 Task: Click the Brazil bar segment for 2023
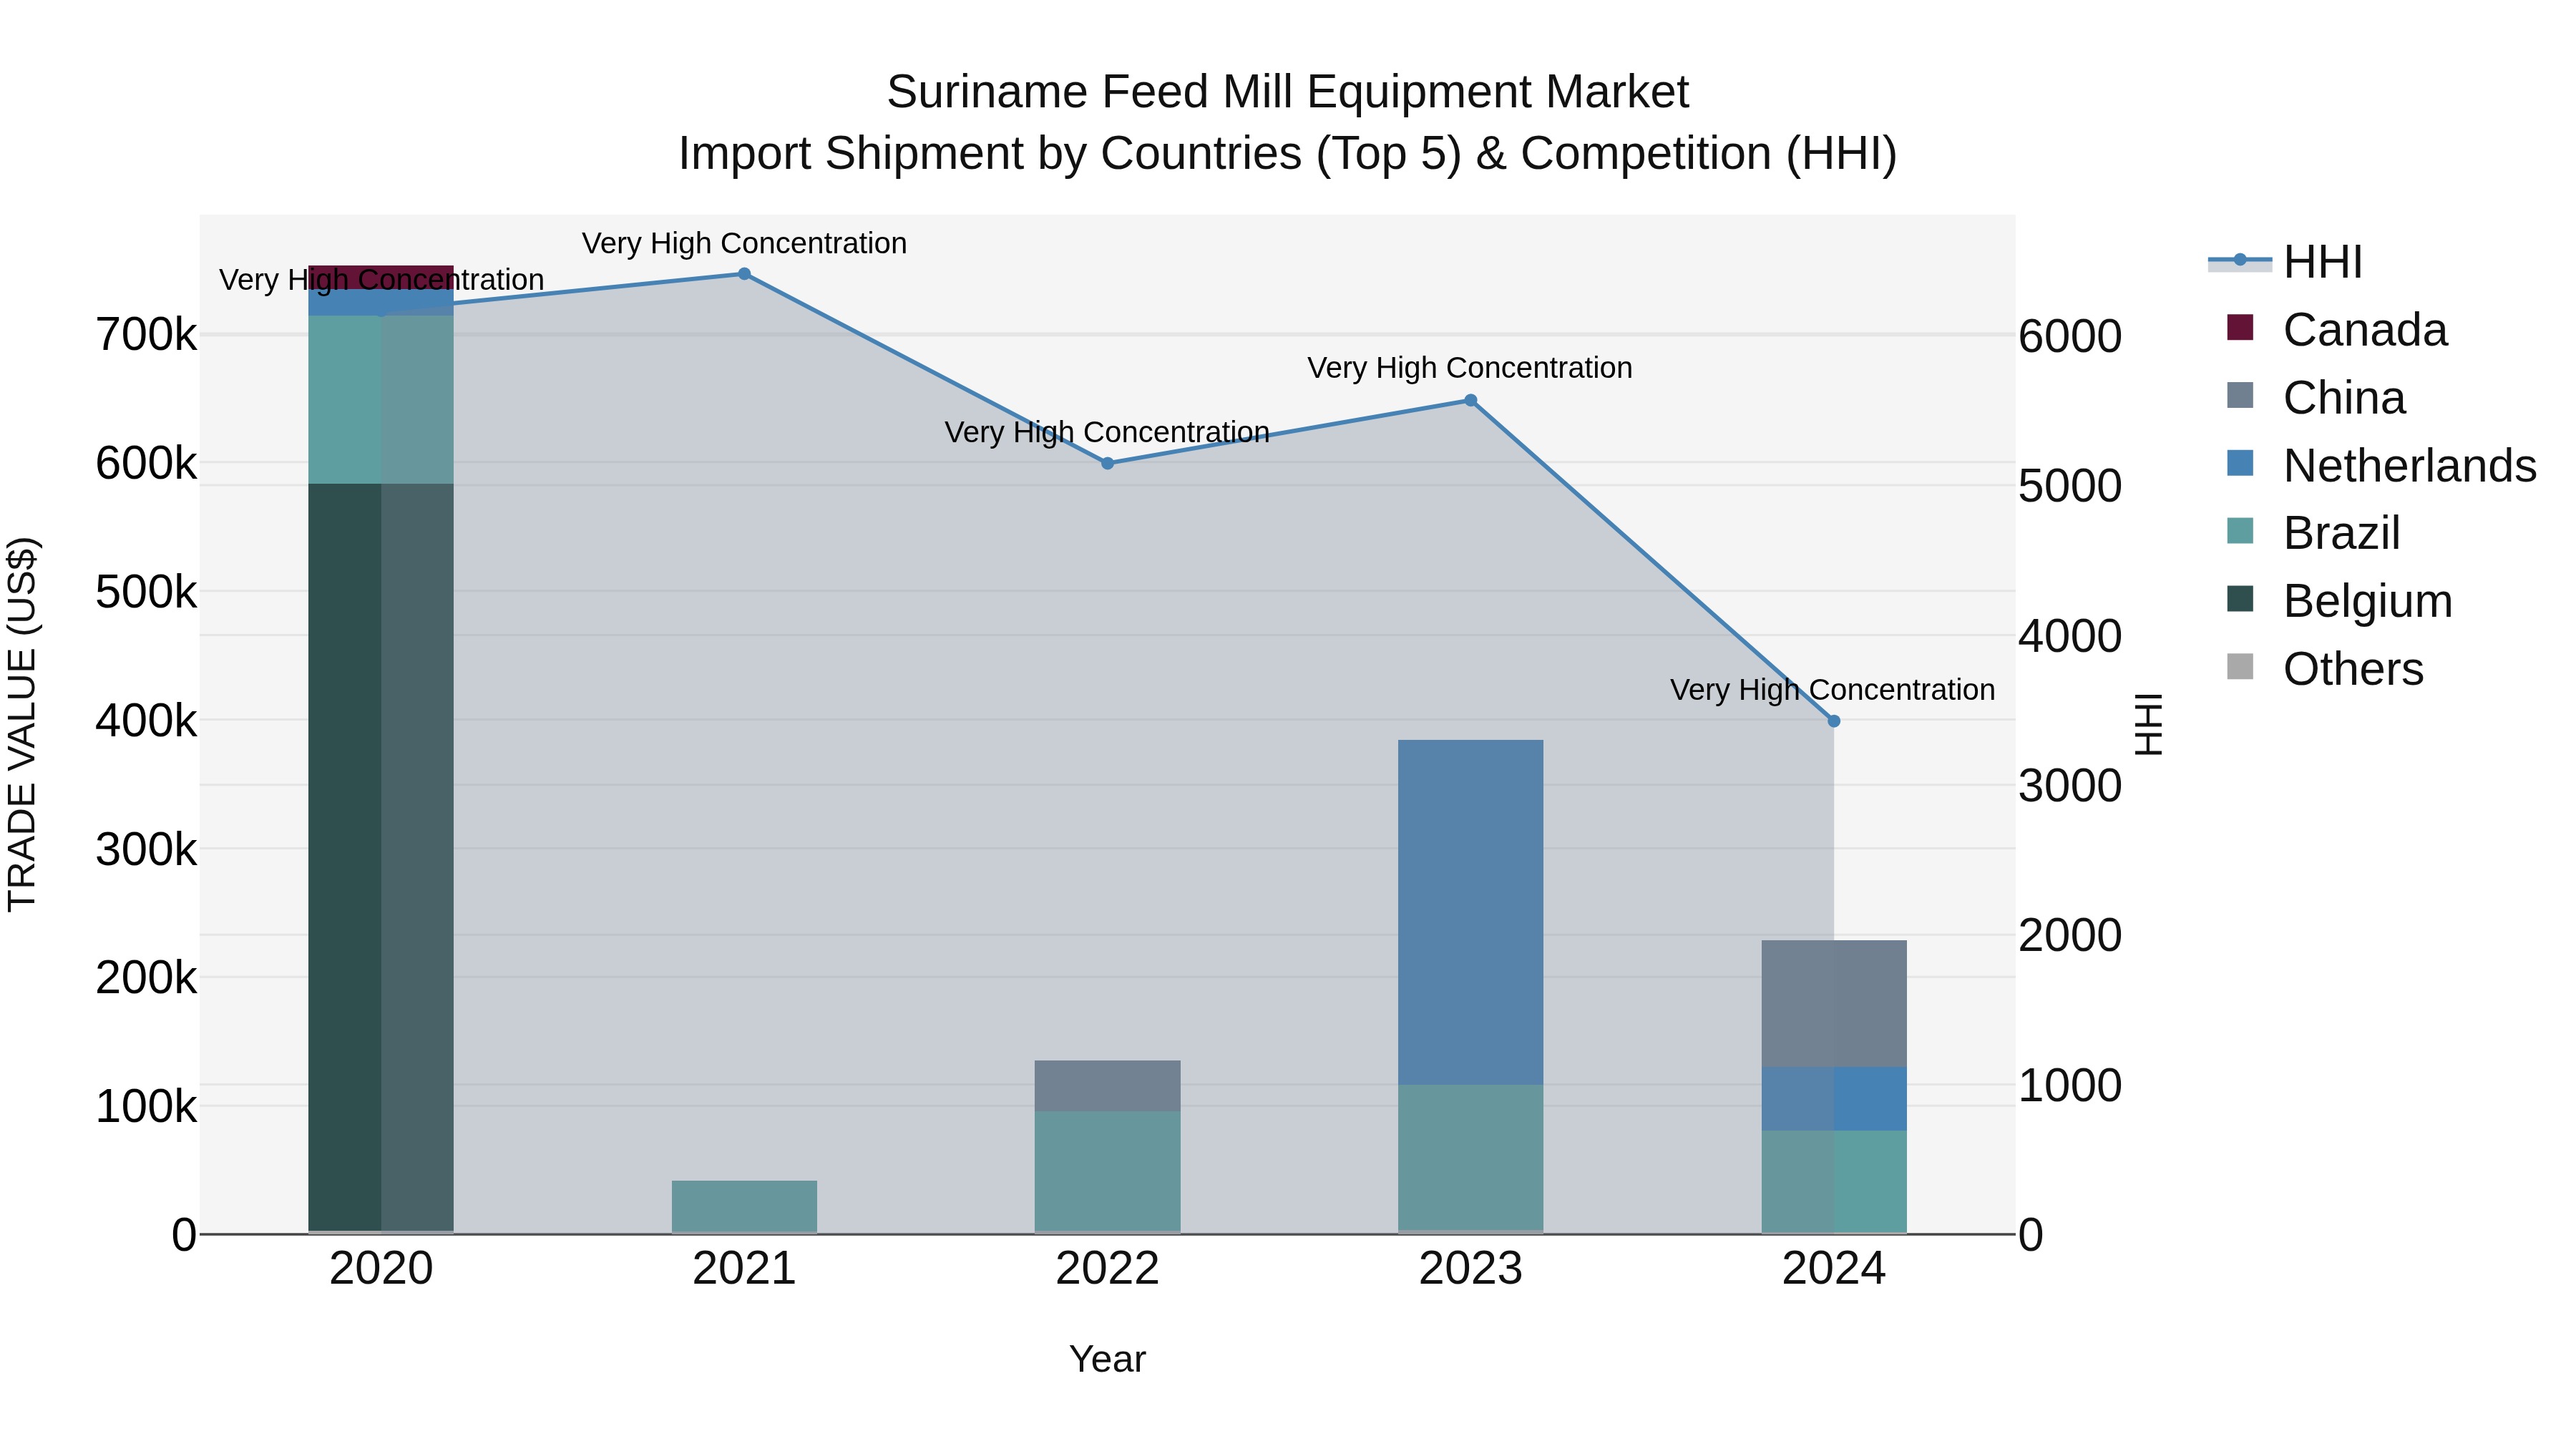tap(1470, 1157)
